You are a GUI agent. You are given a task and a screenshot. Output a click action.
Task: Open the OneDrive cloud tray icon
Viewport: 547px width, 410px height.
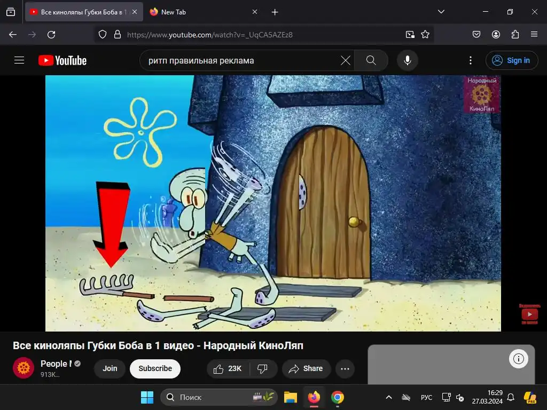[406, 397]
